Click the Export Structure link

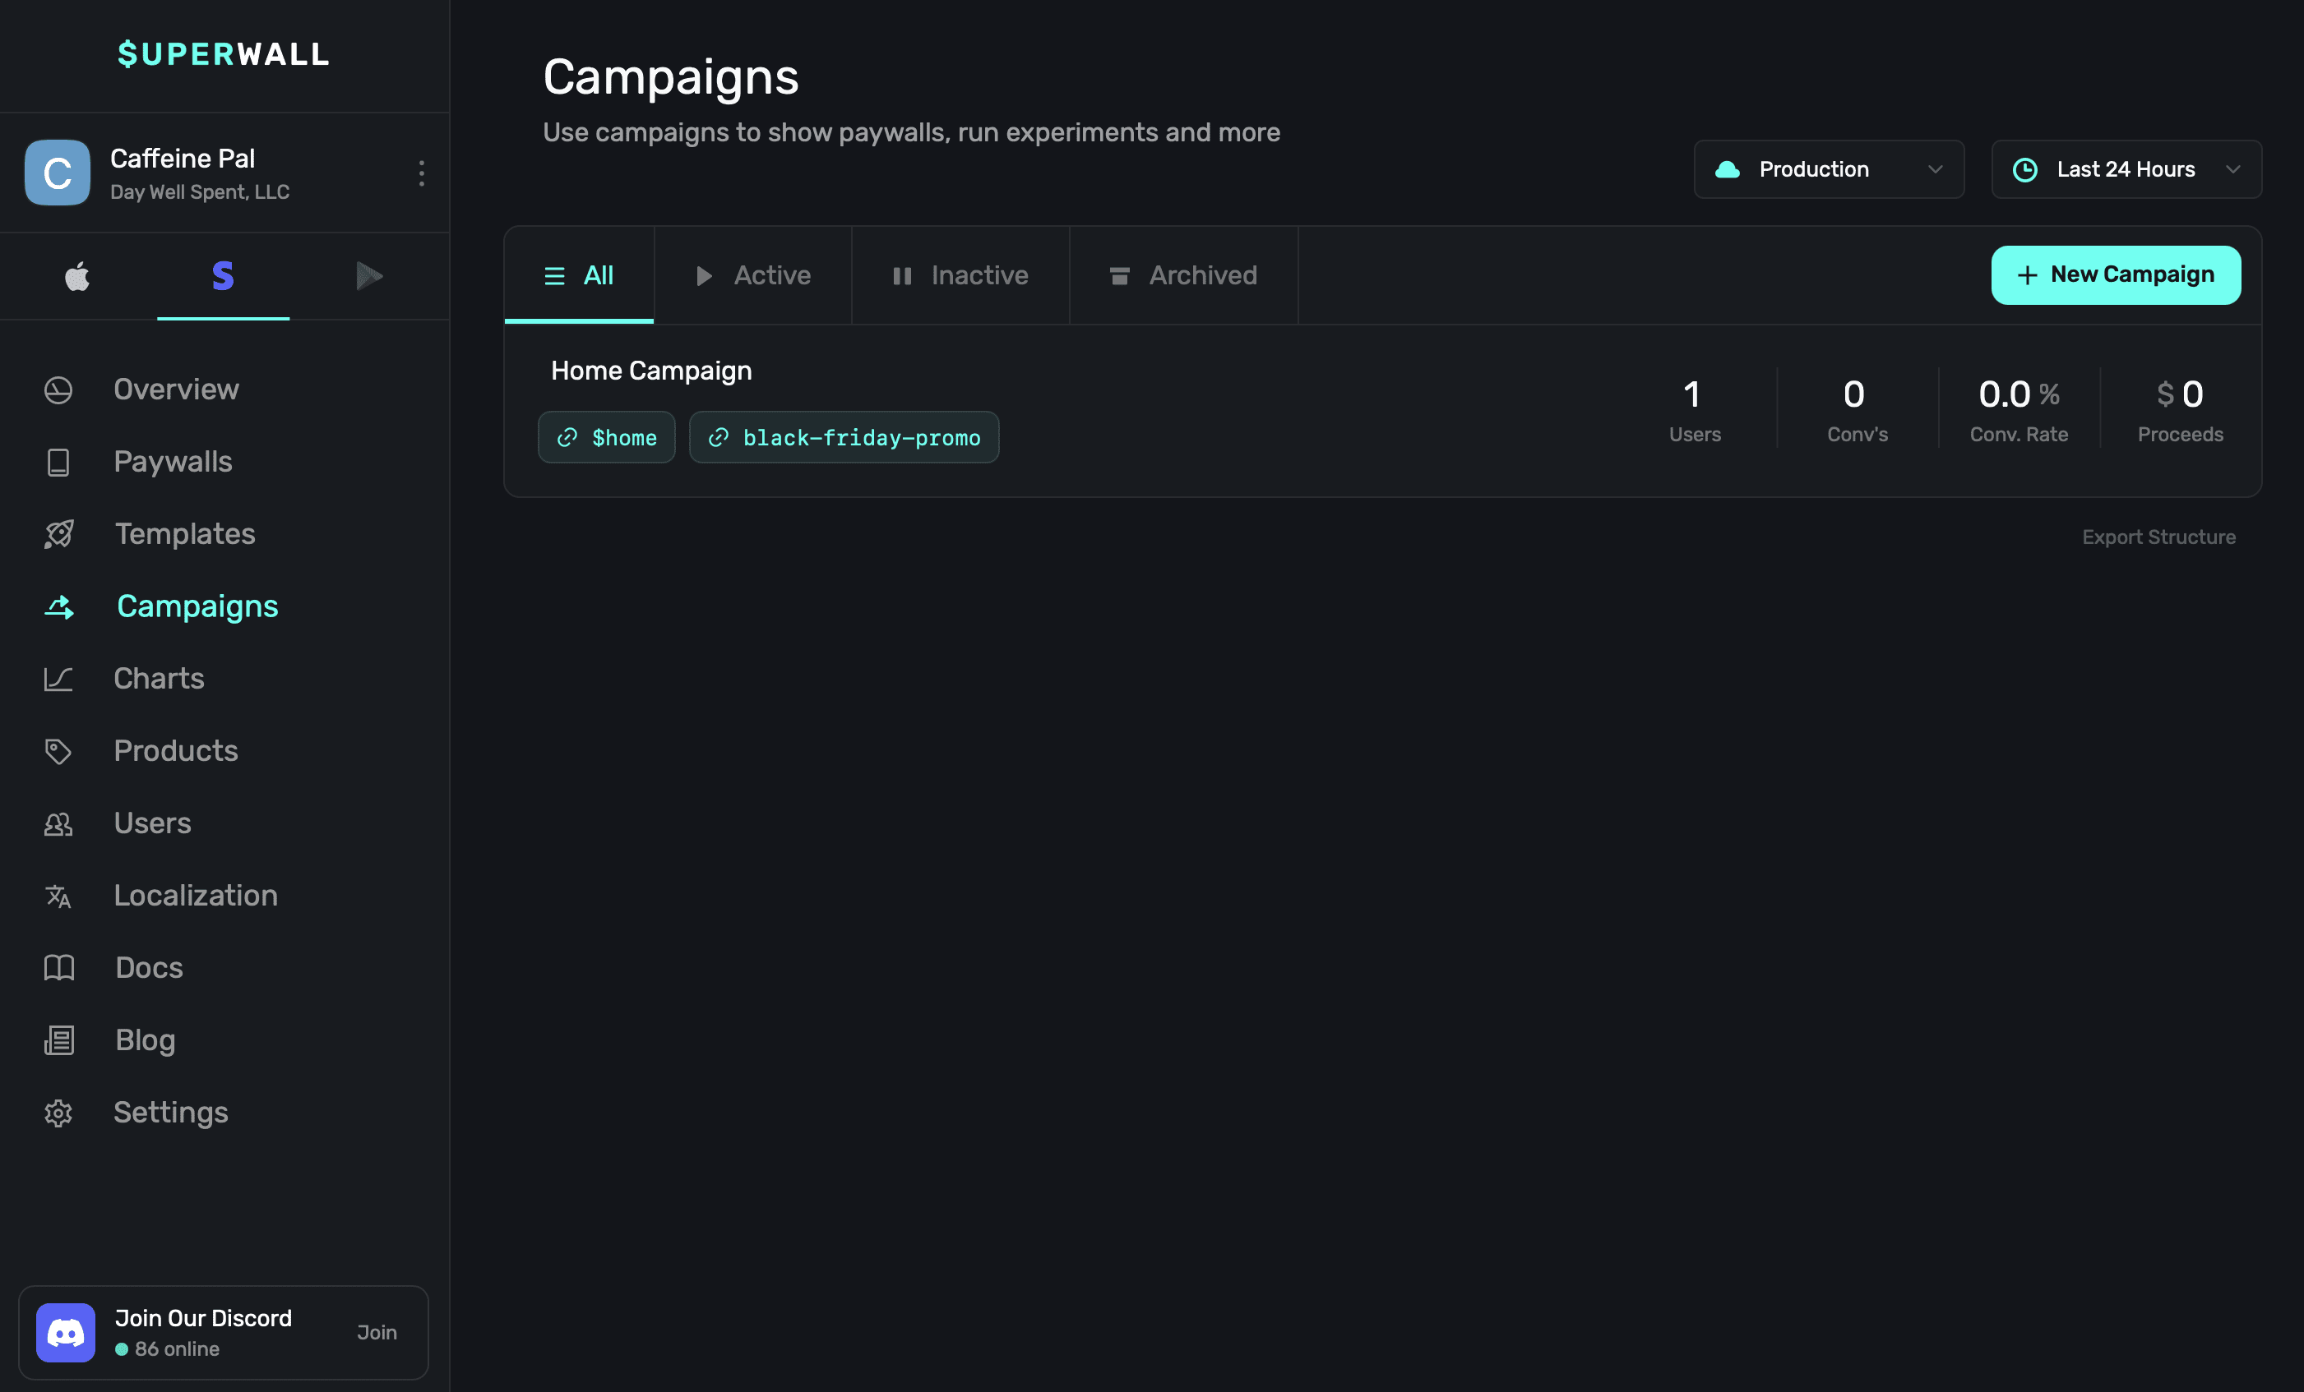click(x=2158, y=537)
